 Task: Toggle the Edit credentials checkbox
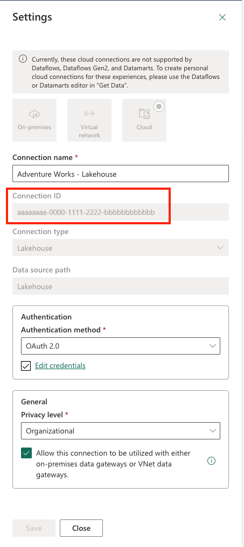pyautogui.click(x=26, y=366)
